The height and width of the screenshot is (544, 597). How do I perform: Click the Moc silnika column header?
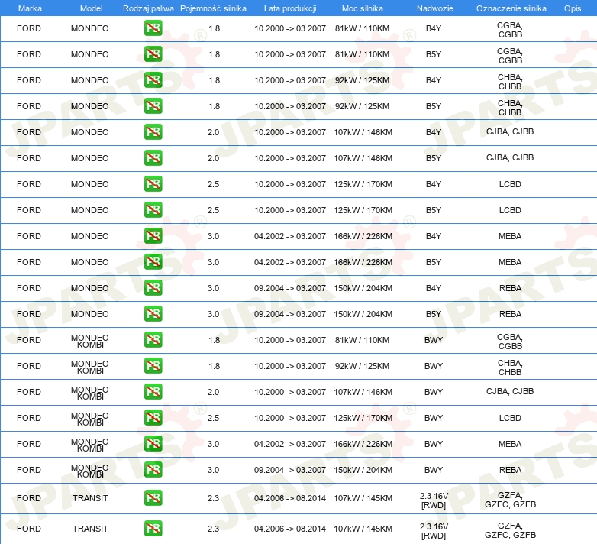pos(363,8)
